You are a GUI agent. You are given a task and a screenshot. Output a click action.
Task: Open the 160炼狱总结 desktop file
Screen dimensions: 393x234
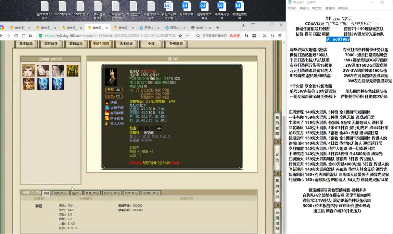tap(80, 9)
